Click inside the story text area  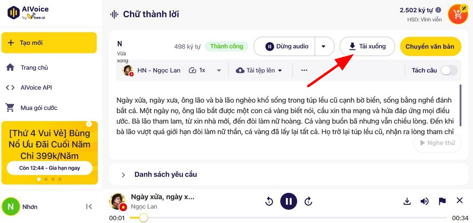pyautogui.click(x=285, y=116)
